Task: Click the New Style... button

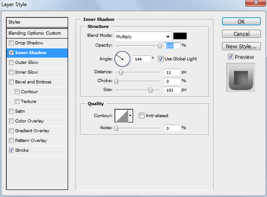Action: (x=241, y=46)
